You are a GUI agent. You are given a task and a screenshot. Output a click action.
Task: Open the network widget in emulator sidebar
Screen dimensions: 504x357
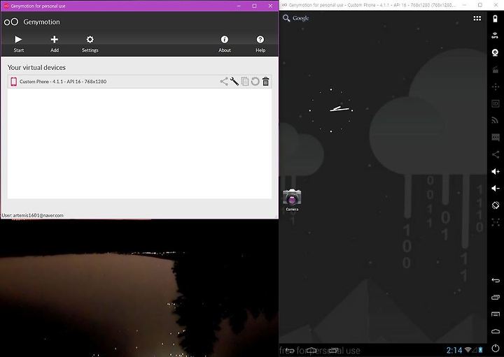point(496,121)
